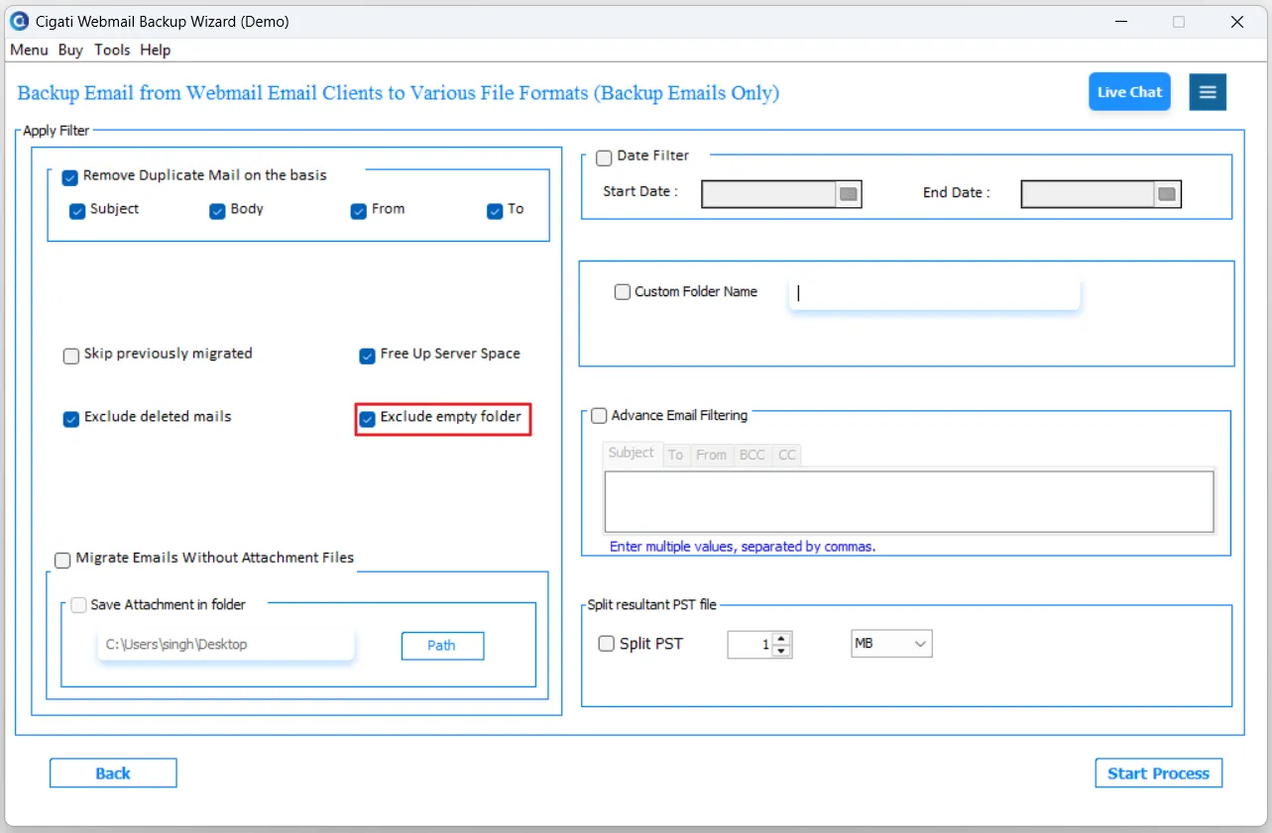Open the End Date calendar picker
Viewport: 1272px width, 833px height.
pyautogui.click(x=1167, y=194)
